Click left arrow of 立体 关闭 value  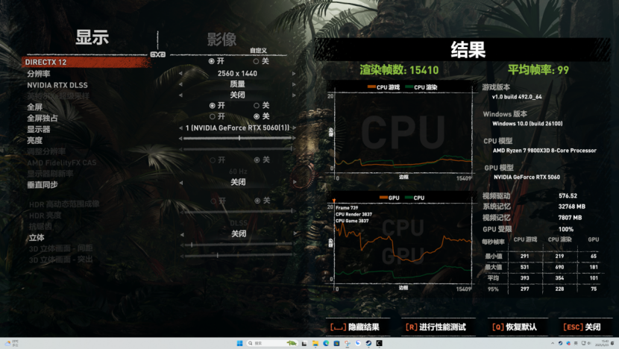(x=182, y=234)
